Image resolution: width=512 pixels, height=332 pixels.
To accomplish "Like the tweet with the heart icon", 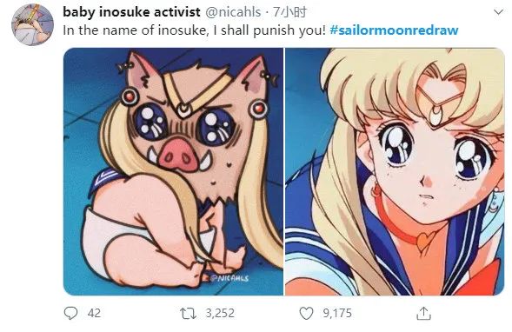I will pos(306,314).
